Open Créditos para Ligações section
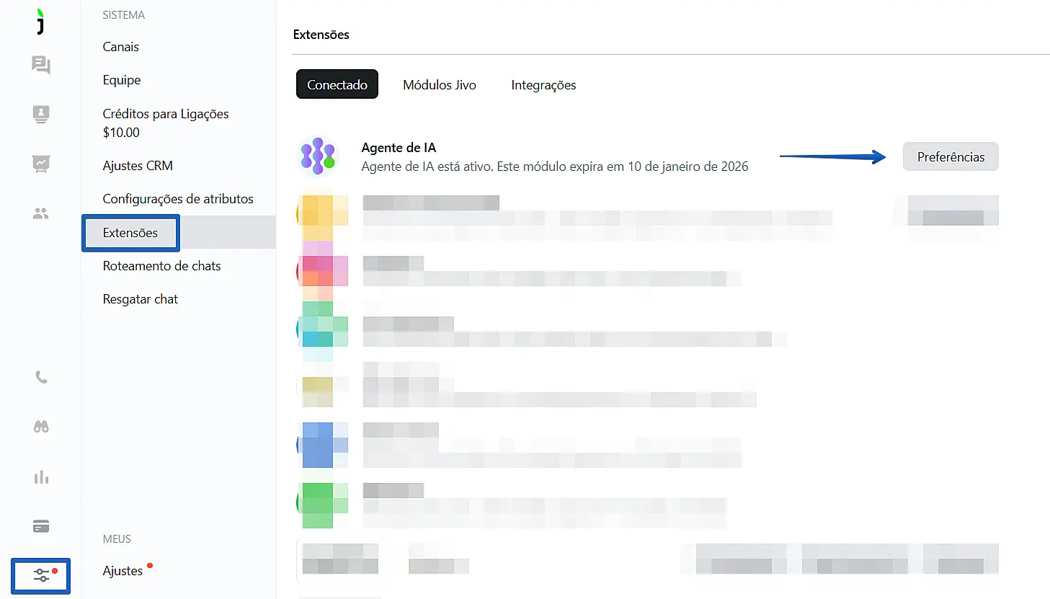 [x=166, y=123]
